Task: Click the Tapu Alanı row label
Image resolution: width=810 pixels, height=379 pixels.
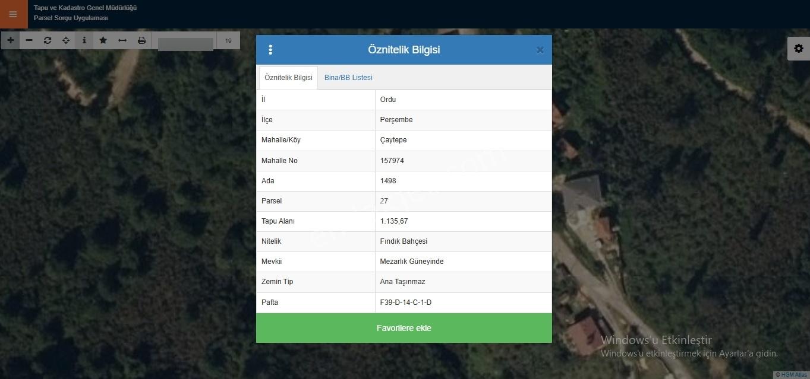Action: pos(278,221)
